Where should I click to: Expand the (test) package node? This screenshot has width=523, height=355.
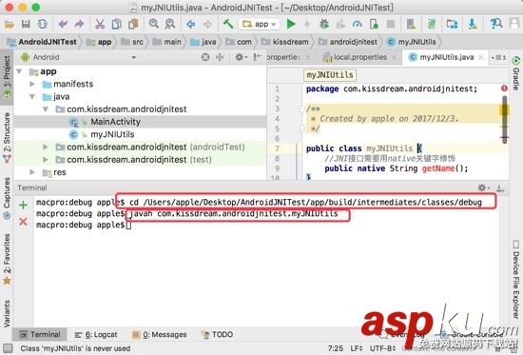pyautogui.click(x=46, y=160)
